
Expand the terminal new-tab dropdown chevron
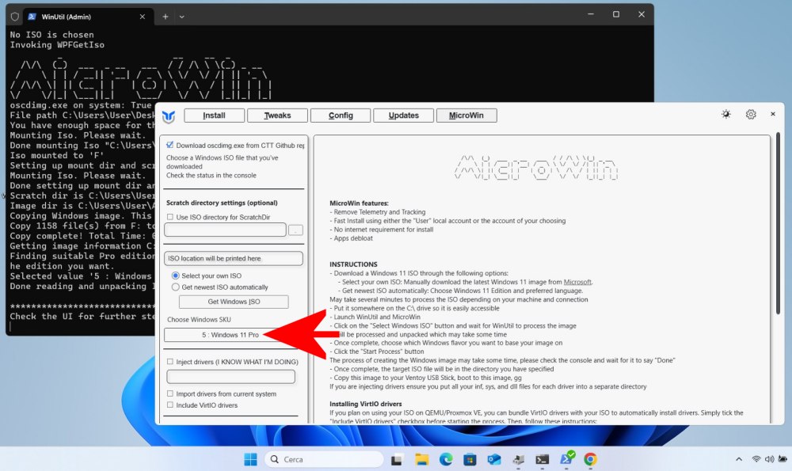pos(182,17)
